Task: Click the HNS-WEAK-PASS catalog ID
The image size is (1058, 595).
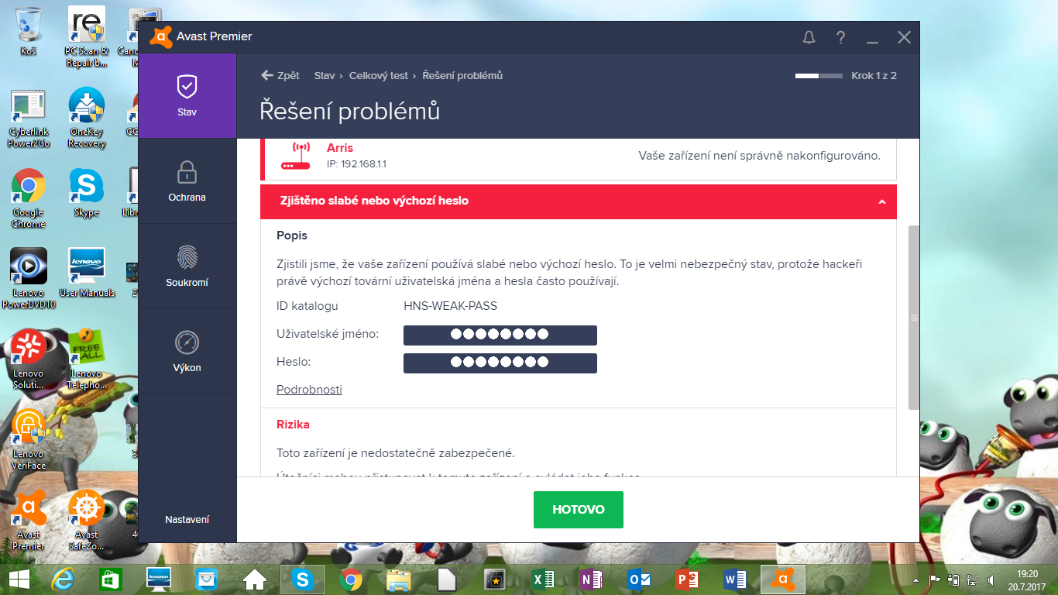Action: (450, 306)
